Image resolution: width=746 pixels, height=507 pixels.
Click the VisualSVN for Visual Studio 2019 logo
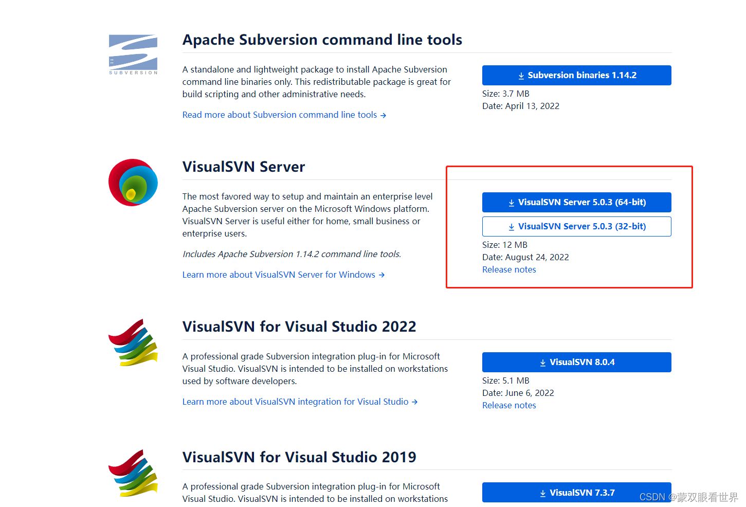[133, 473]
